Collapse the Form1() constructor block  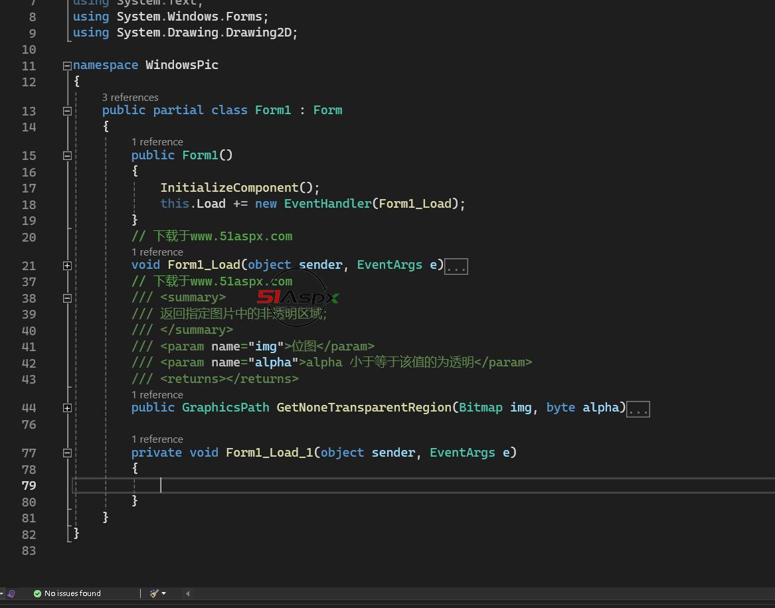(67, 156)
